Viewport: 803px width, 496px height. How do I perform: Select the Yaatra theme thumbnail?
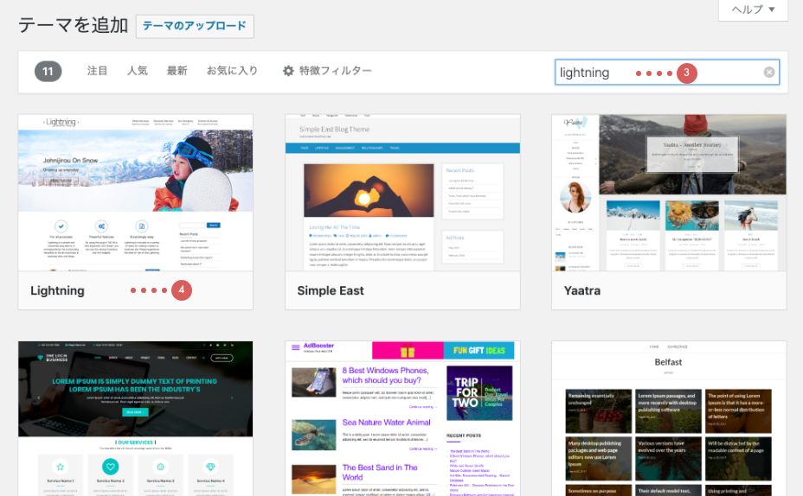tap(669, 193)
